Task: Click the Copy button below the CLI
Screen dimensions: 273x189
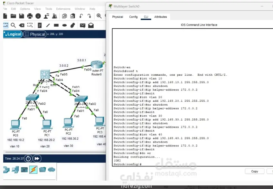Action: [255, 171]
